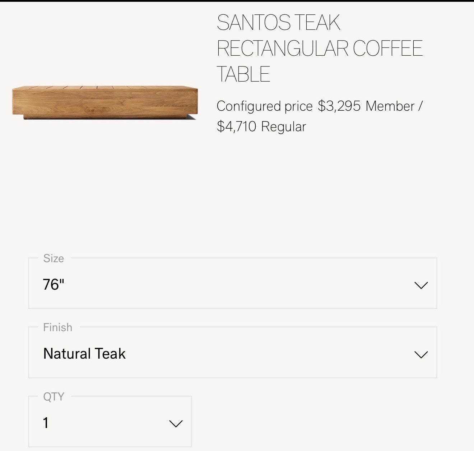Click the QTY field label
The width and height of the screenshot is (474, 451).
tap(54, 396)
